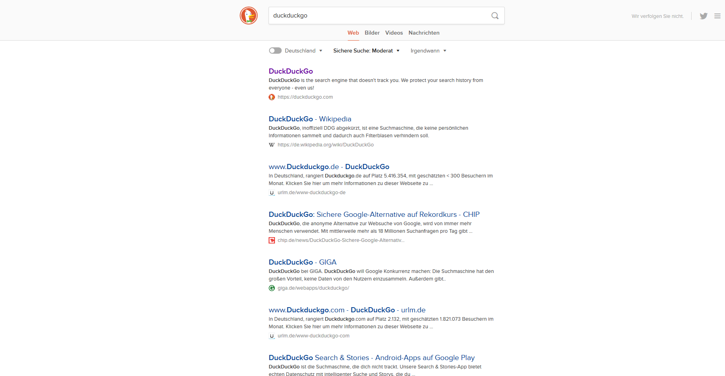
Task: Click the GIGA favicon beside giga.de result
Action: [272, 288]
